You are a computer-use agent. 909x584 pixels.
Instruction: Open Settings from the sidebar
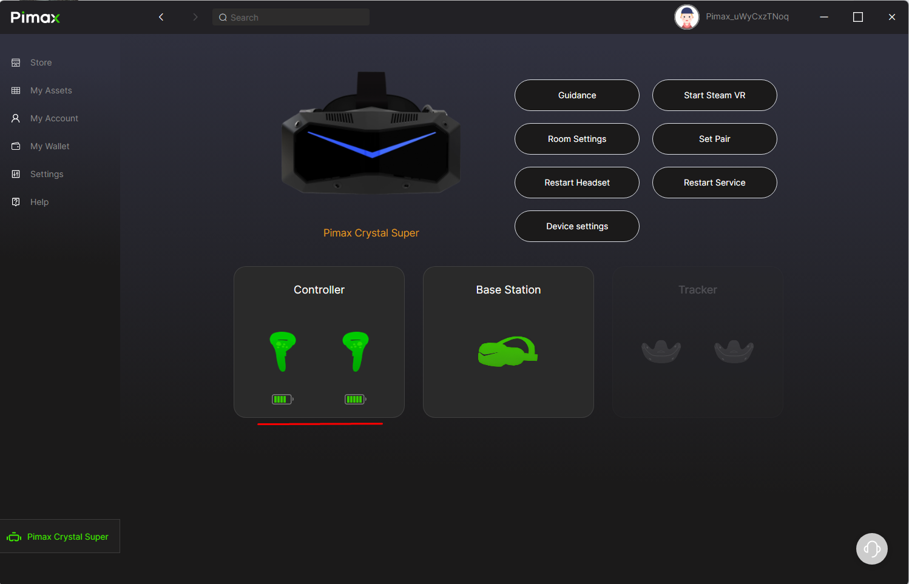pos(47,174)
